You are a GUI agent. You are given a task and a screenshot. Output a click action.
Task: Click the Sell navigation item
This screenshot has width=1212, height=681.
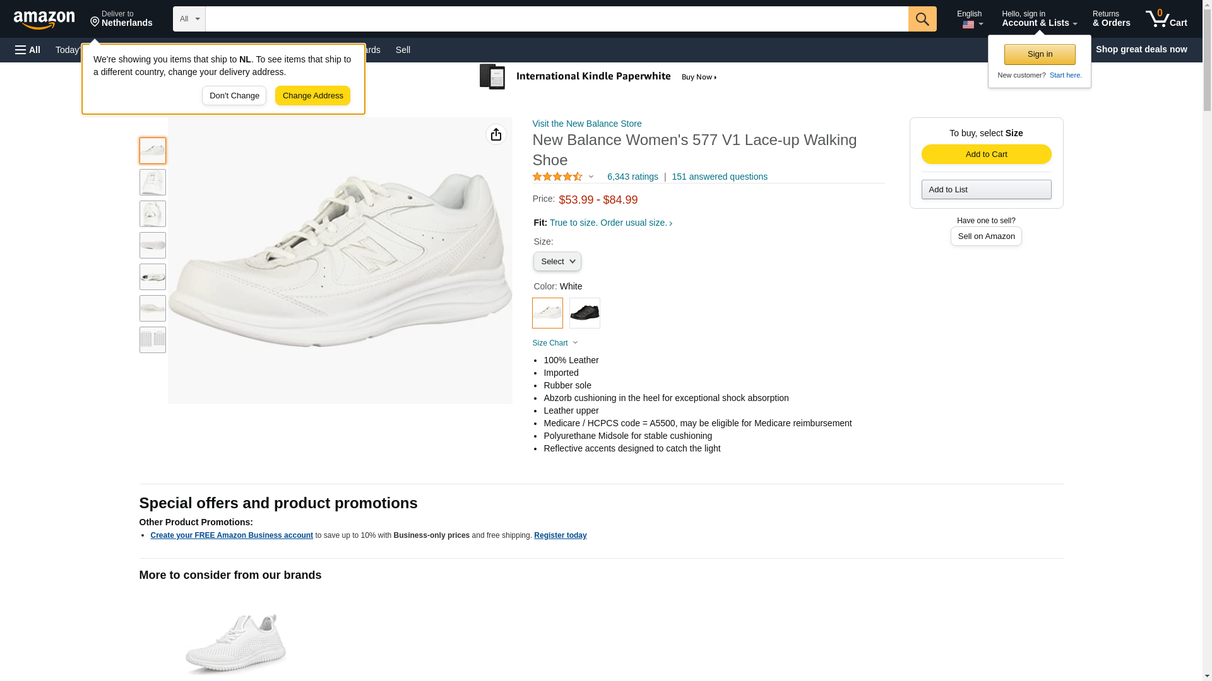coord(403,50)
